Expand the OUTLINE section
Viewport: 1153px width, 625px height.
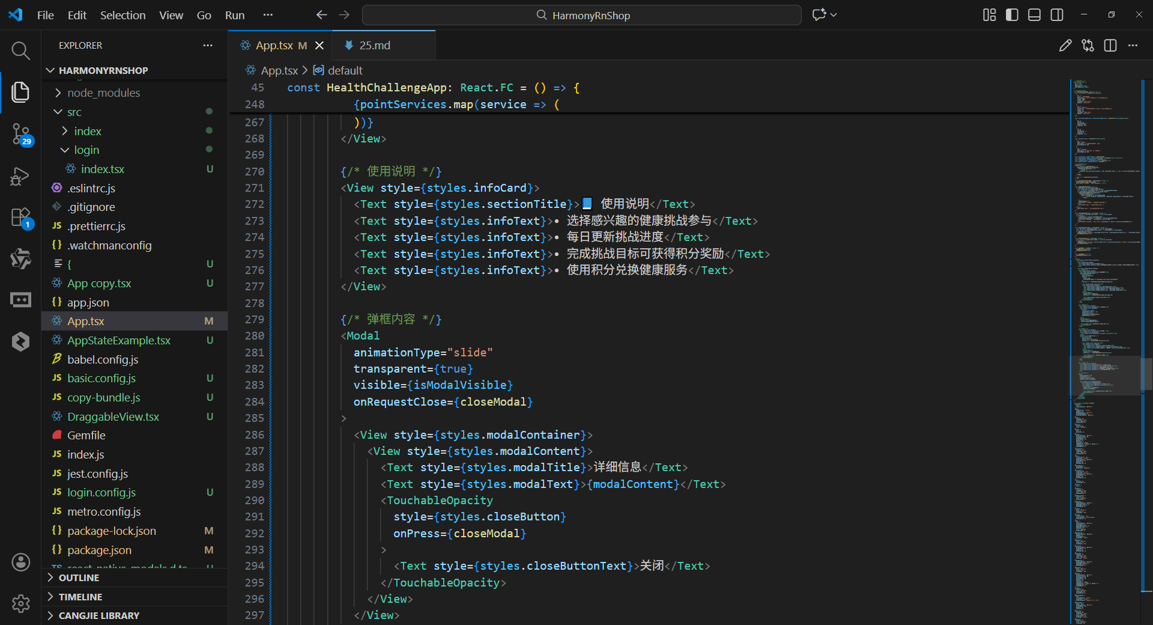135,578
